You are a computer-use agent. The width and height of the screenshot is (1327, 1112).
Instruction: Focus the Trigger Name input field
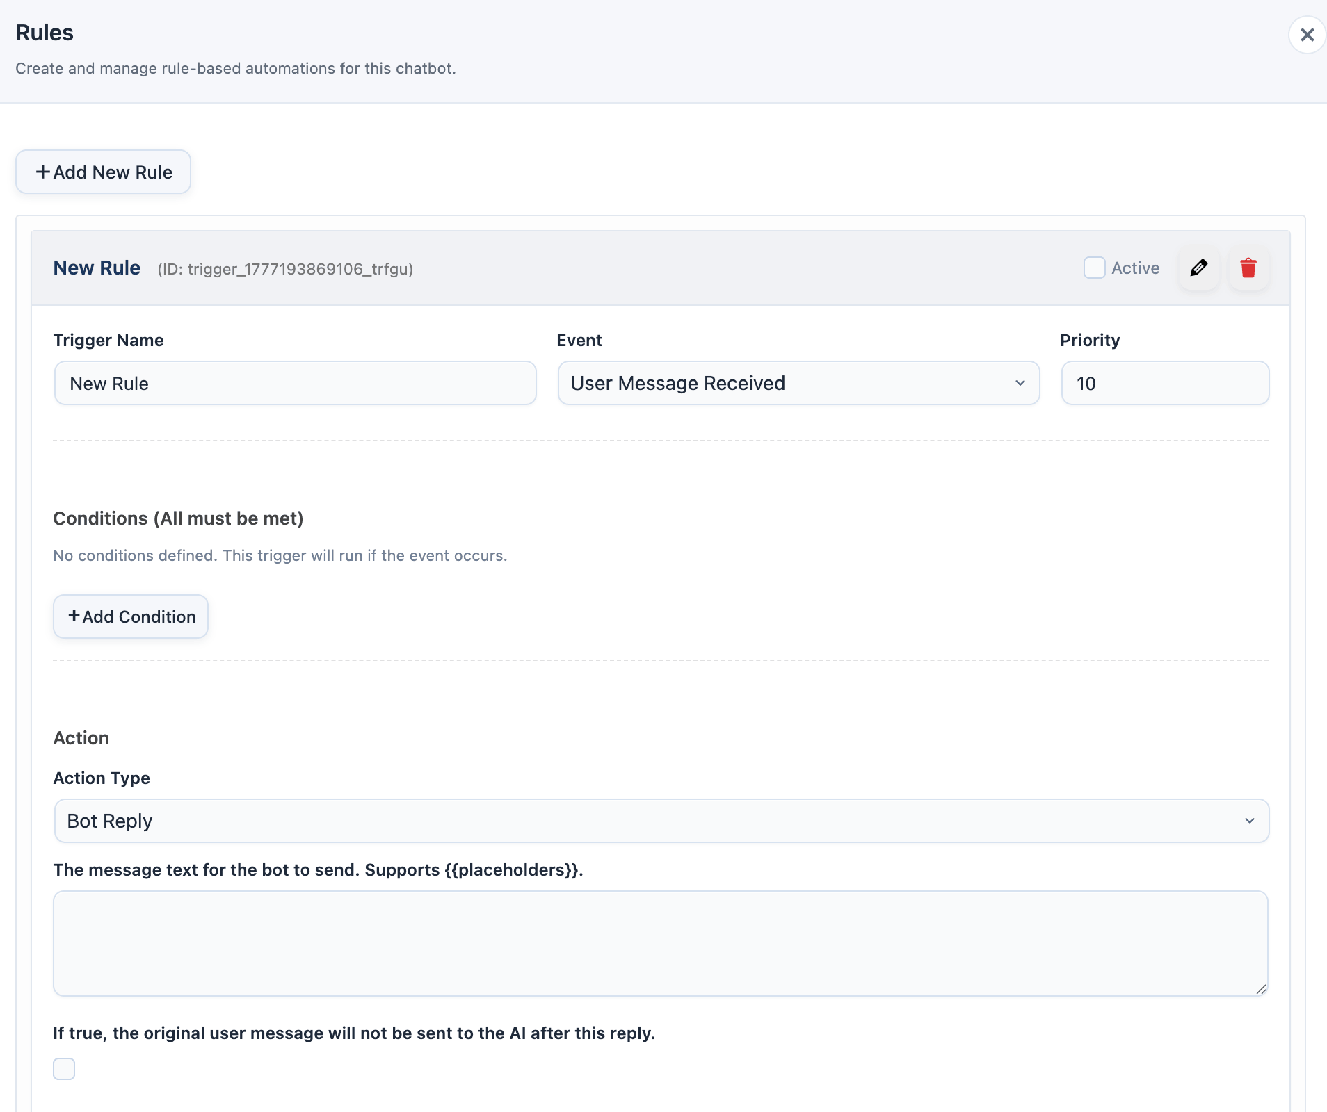point(295,383)
